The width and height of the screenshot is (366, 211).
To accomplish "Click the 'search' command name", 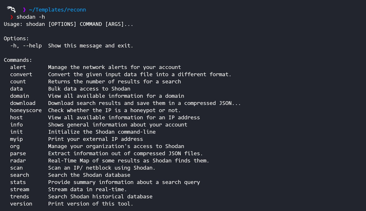I will 20,175.
